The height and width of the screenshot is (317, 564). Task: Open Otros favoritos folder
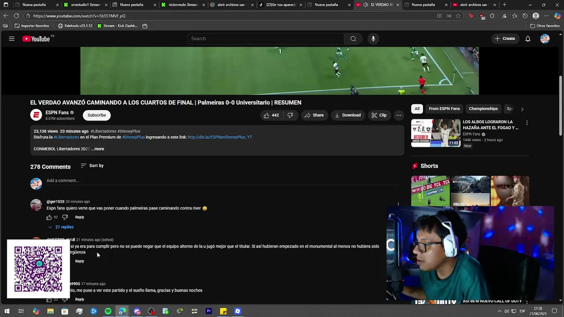point(545,26)
